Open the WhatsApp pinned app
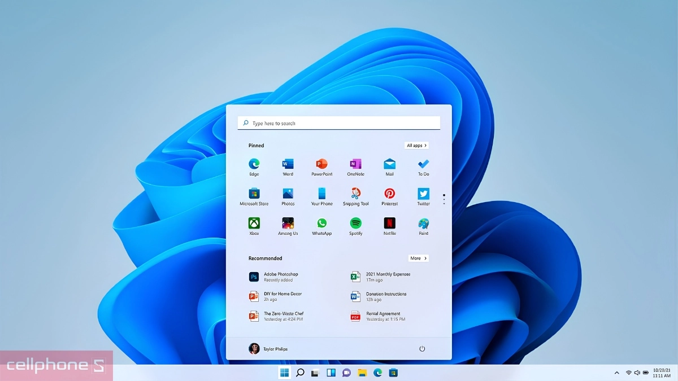This screenshot has height=381, width=678. [x=322, y=226]
